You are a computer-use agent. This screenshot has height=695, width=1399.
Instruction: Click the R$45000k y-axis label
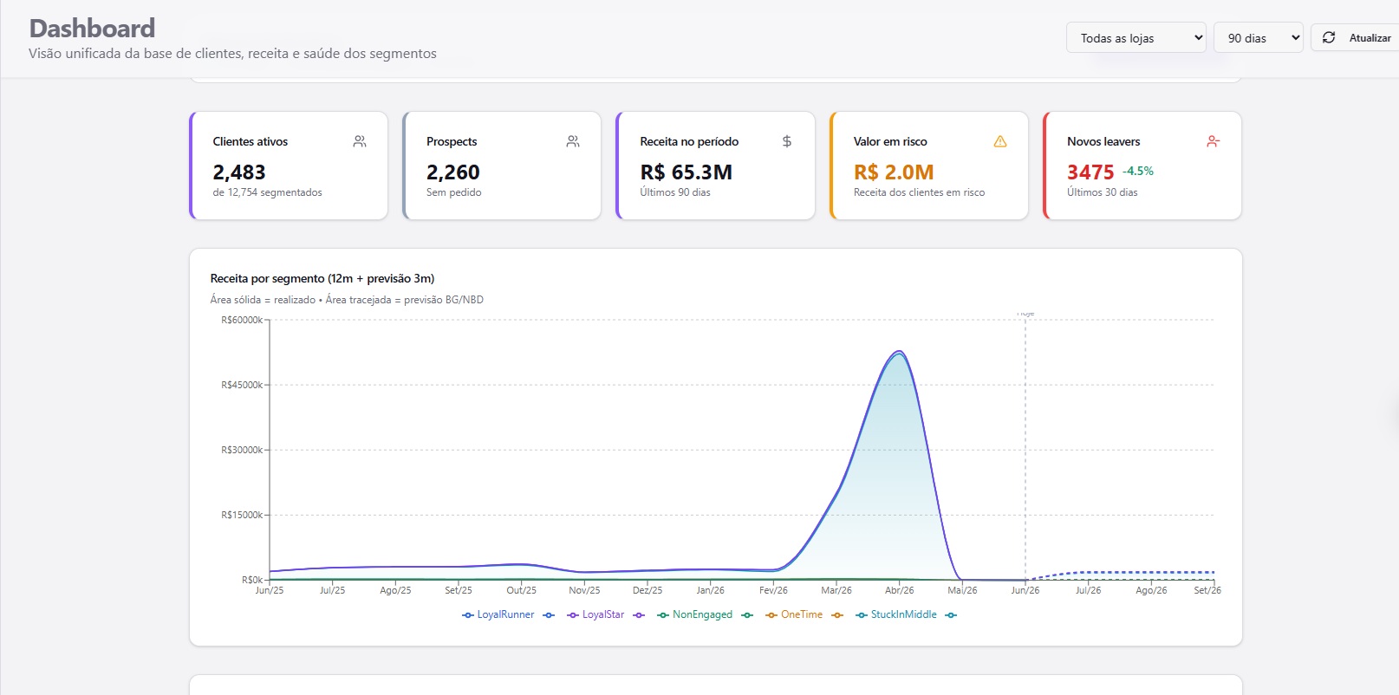pos(242,385)
